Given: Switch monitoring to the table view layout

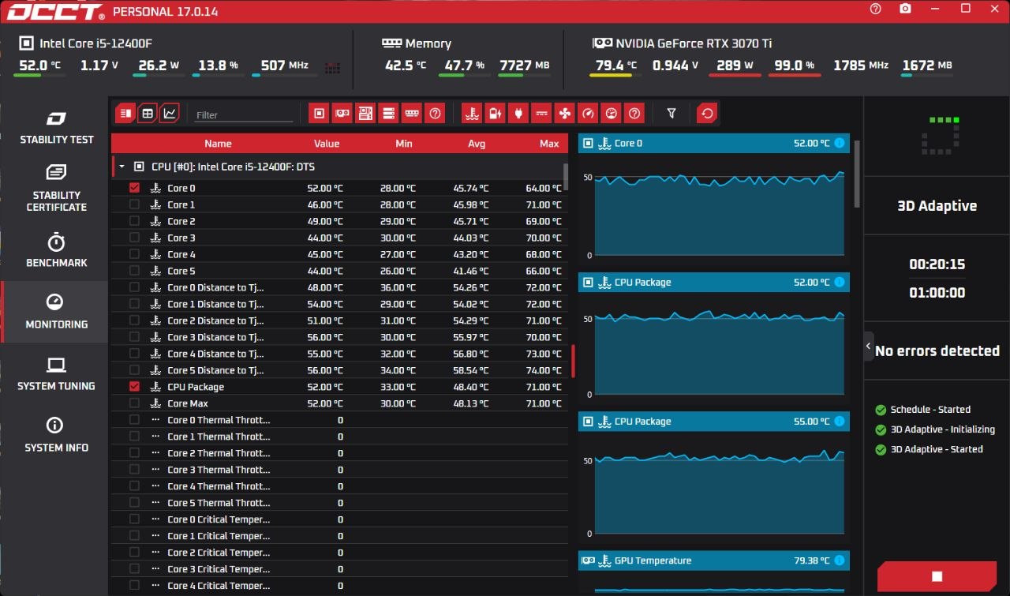Looking at the screenshot, I should (147, 114).
